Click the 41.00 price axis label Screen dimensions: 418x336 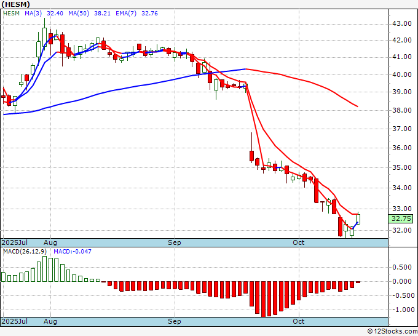click(402, 57)
